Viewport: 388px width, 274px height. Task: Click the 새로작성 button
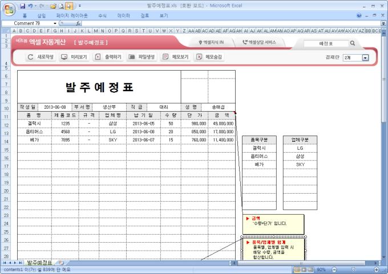[41, 57]
